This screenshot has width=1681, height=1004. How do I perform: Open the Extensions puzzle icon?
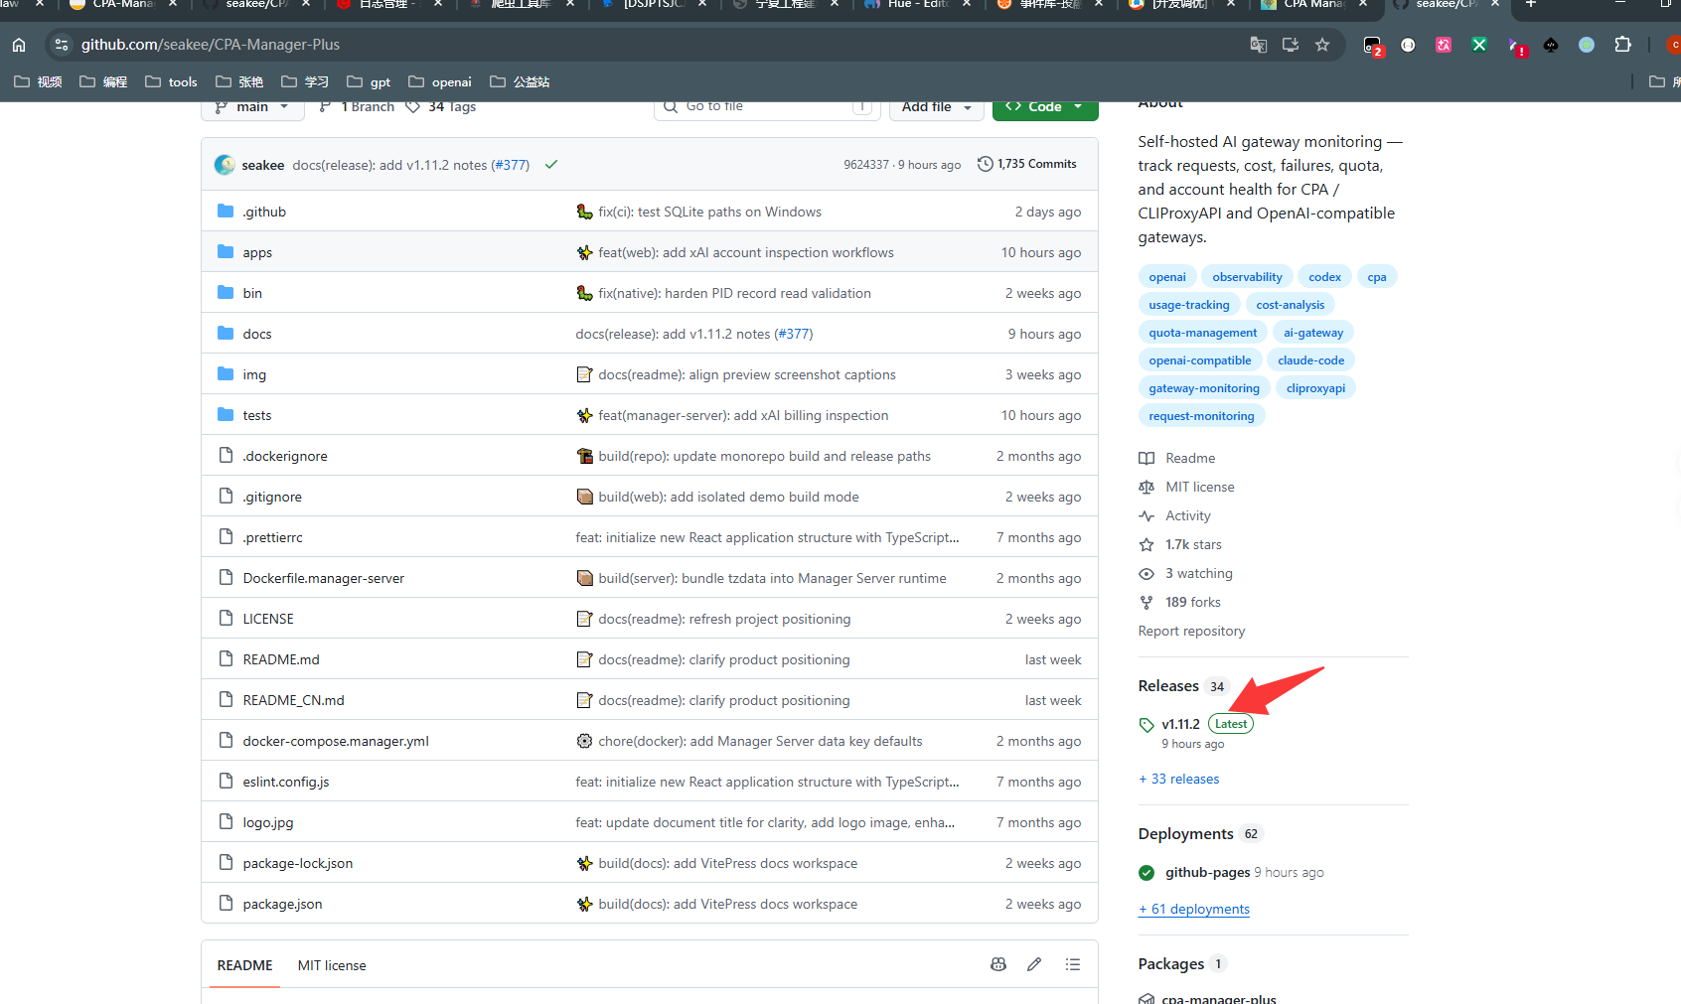tap(1622, 45)
